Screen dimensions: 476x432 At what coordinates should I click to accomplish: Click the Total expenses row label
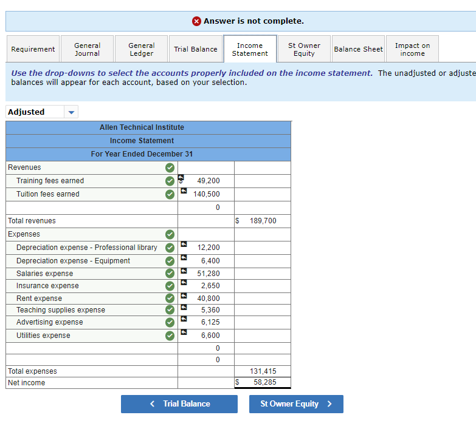pos(32,371)
